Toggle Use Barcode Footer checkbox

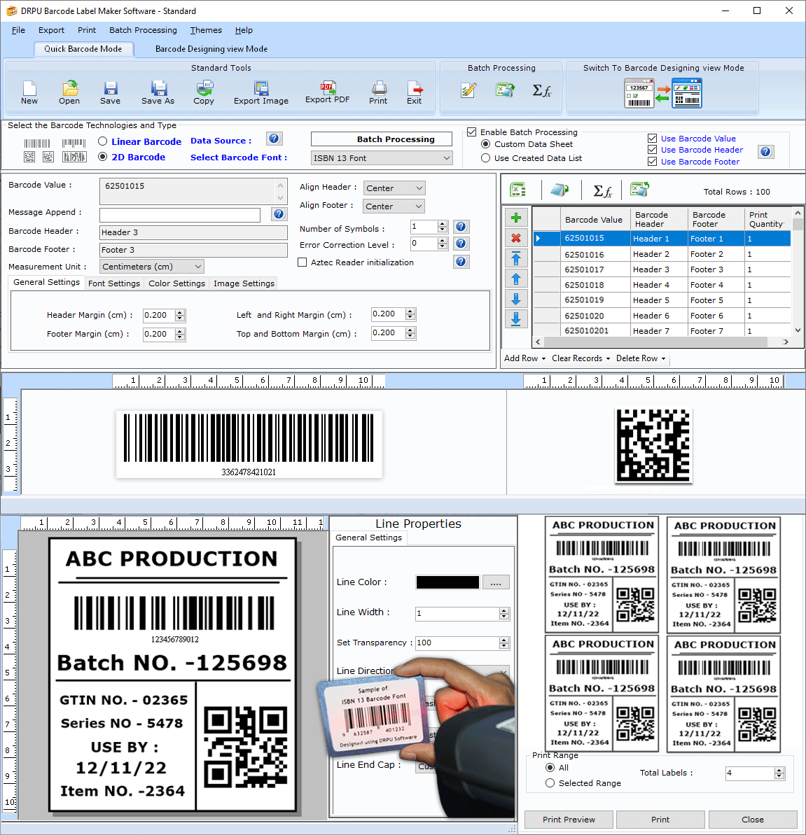(652, 162)
